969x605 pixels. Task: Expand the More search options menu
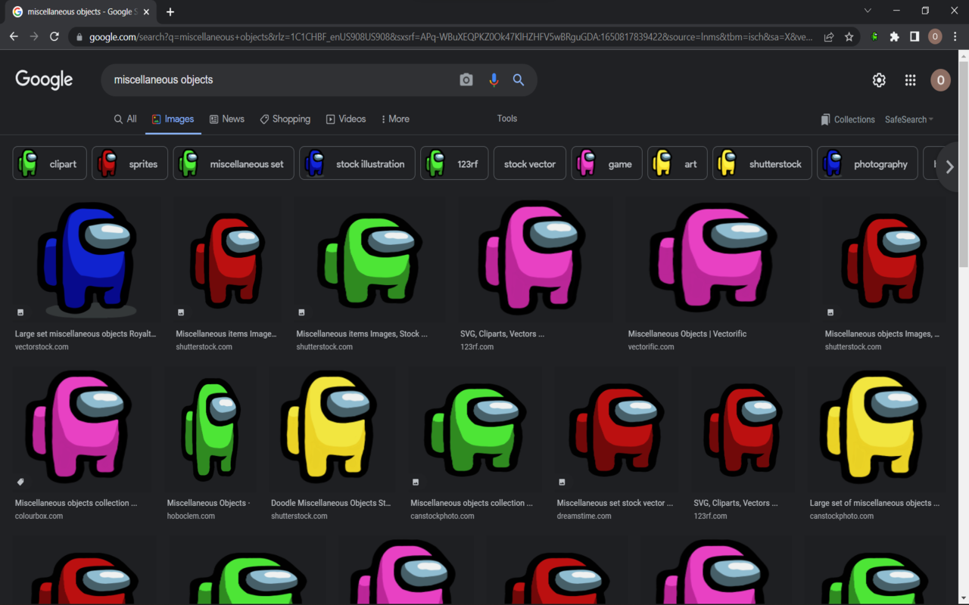tap(395, 119)
